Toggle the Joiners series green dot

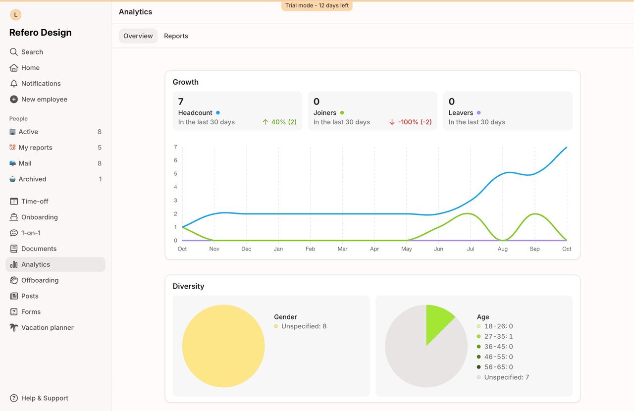coord(342,113)
